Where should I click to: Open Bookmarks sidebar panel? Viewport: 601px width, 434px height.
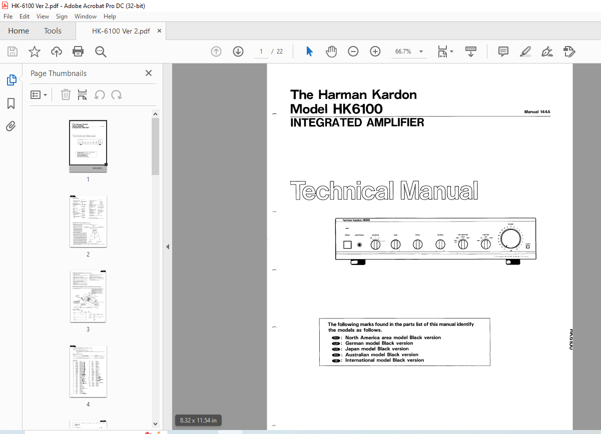[11, 103]
